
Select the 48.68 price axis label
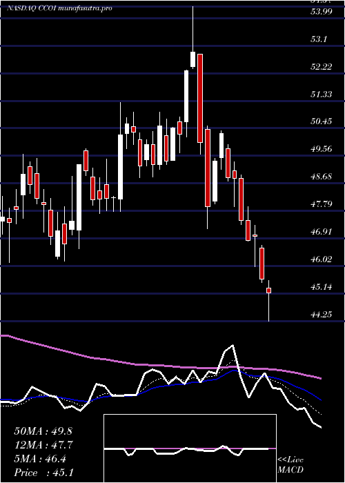pos(322,177)
